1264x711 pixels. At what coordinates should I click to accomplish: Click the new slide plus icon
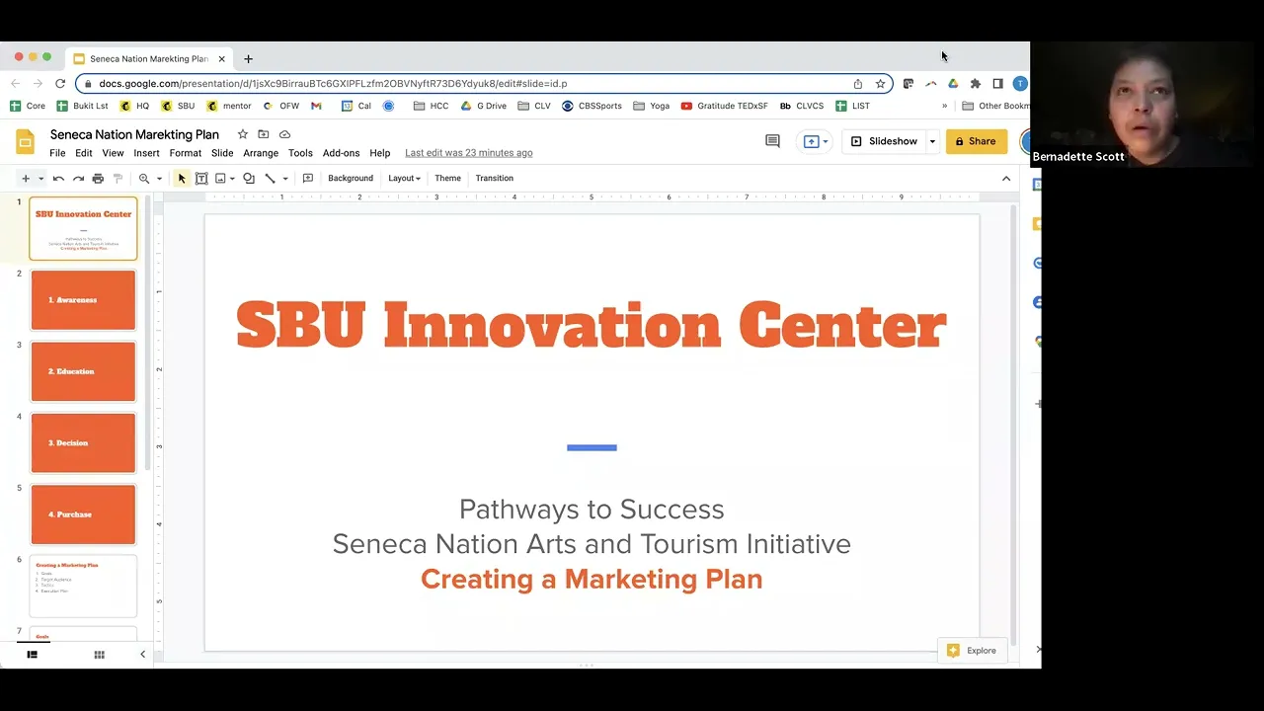point(26,179)
